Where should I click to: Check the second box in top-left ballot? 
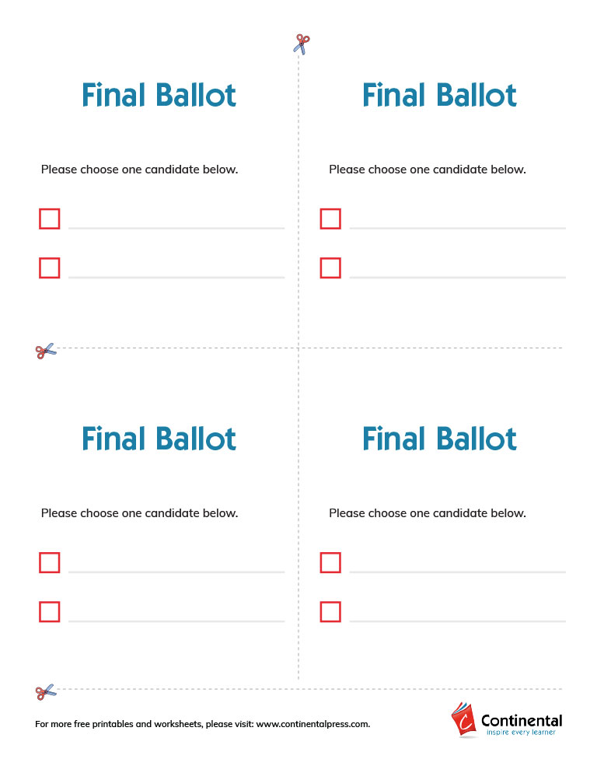50,268
